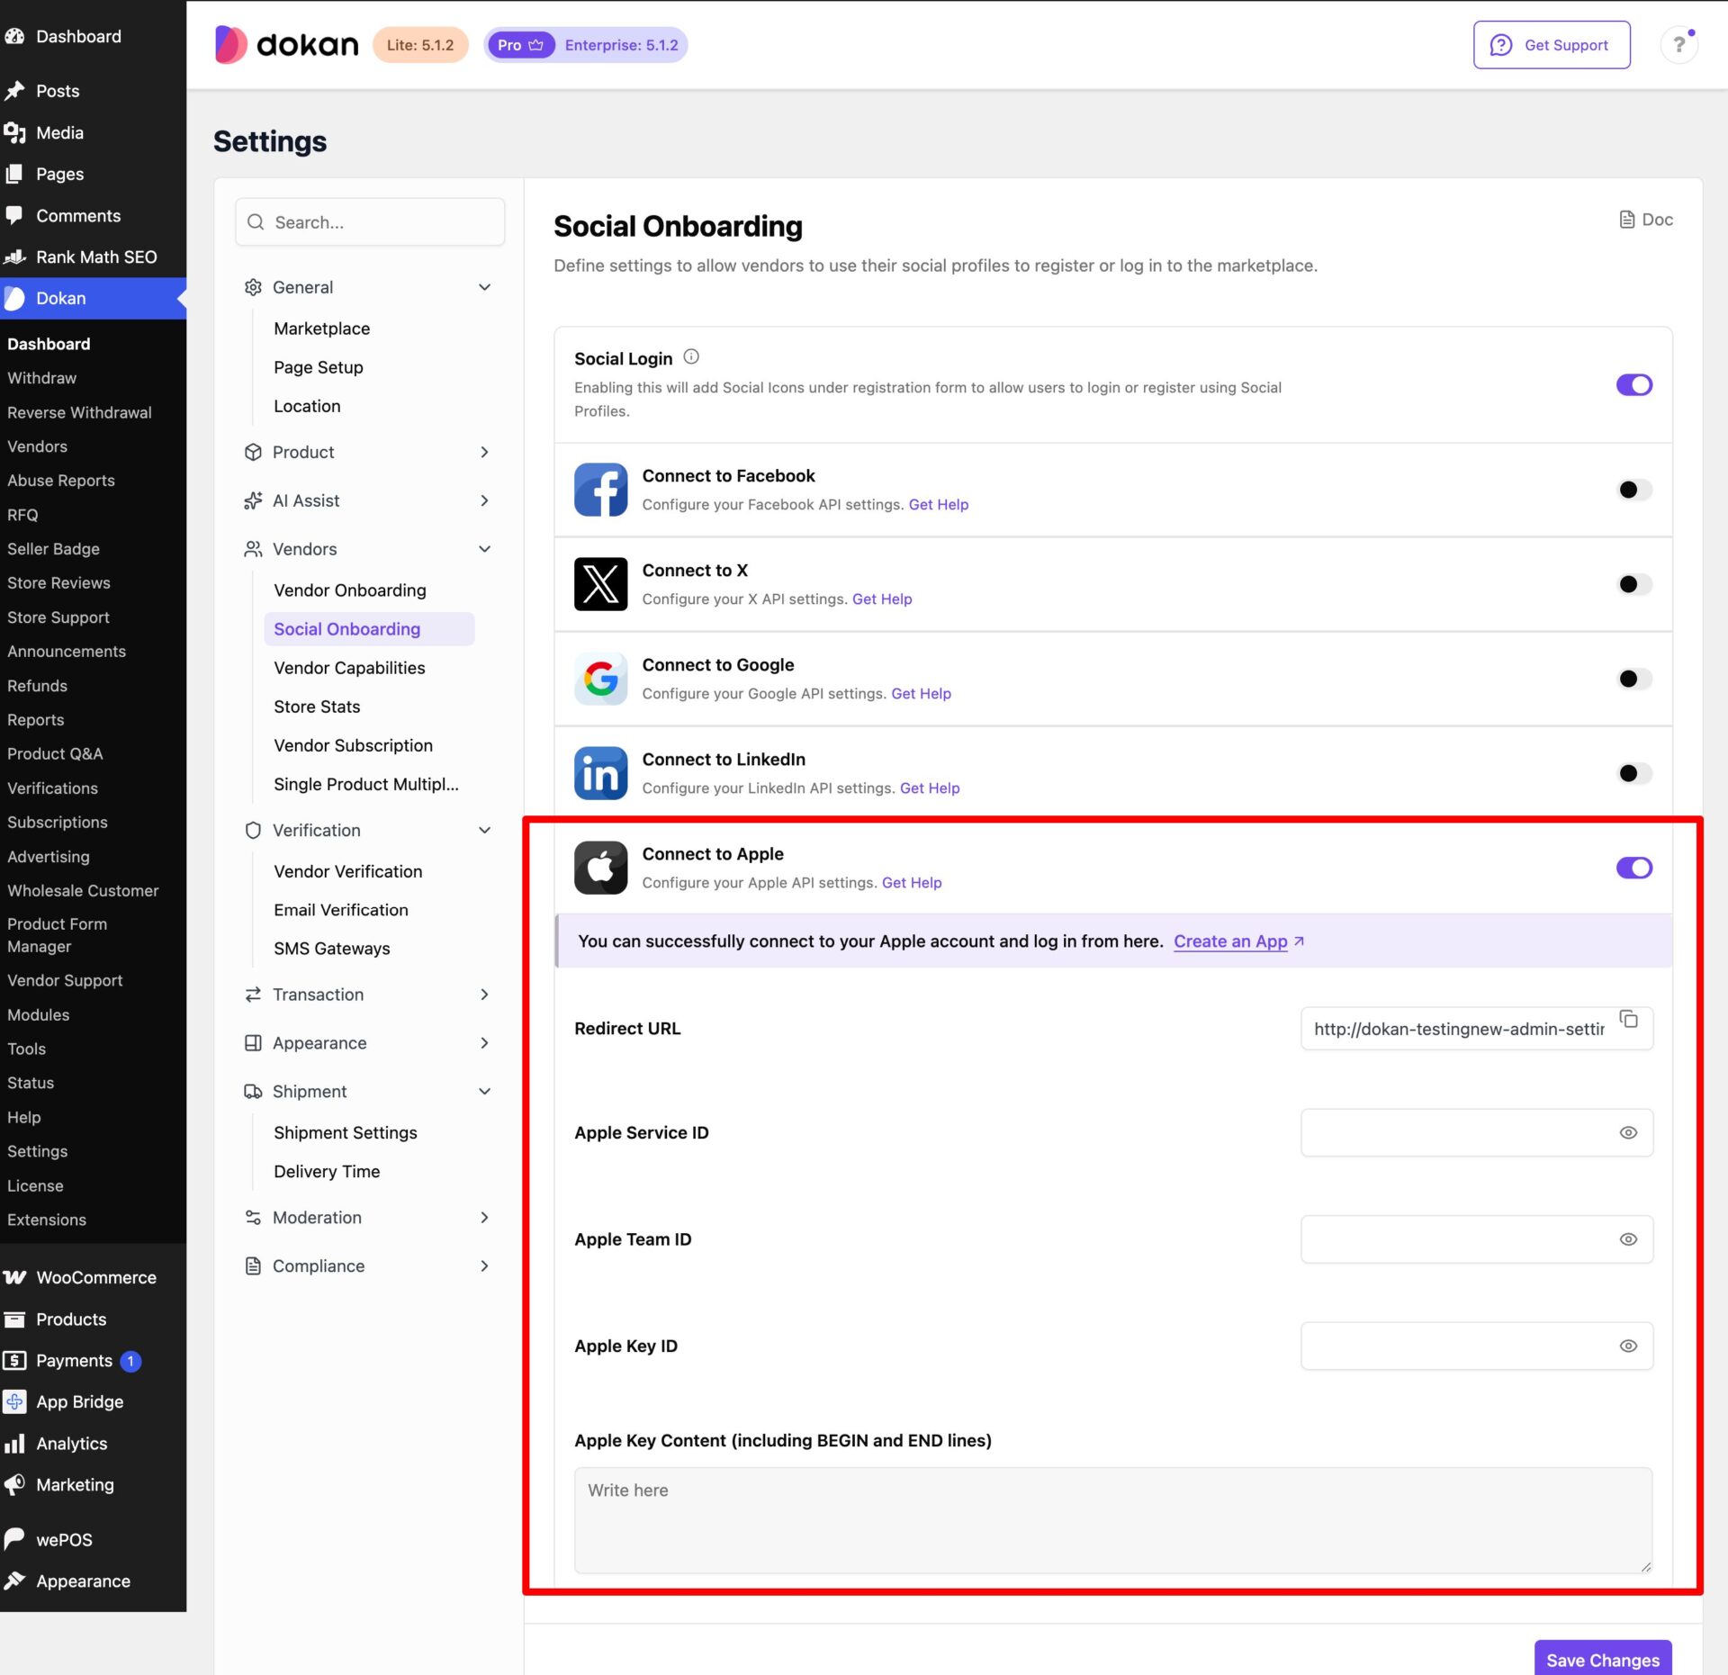This screenshot has height=1675, width=1728.
Task: Open Vendor Capabilities settings
Action: click(349, 668)
